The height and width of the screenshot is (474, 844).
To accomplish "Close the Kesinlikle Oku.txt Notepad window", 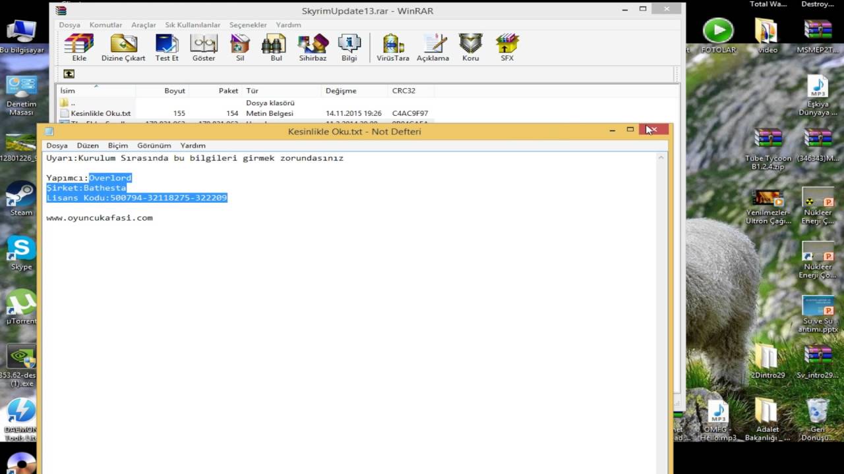I will 653,130.
